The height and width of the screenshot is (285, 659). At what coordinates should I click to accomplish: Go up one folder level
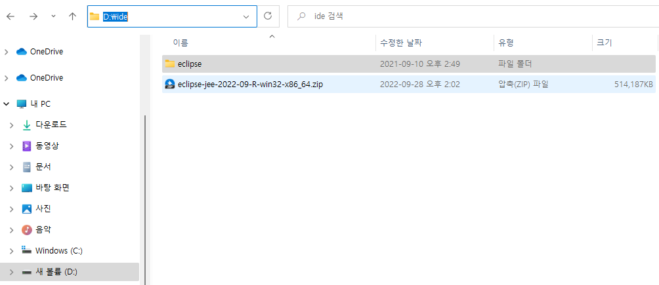tap(72, 16)
